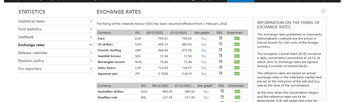Open the Revision policy page
This screenshot has height=102, width=349.
[x=31, y=61]
